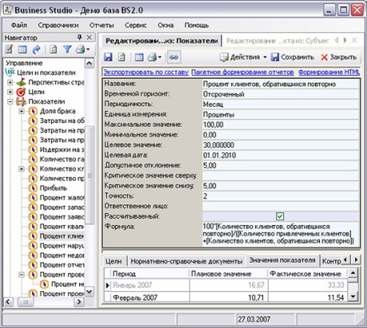This screenshot has height=328, width=367.
Task: Click the edit pencil icon in Navigator toolbar
Action: [x=9, y=49]
